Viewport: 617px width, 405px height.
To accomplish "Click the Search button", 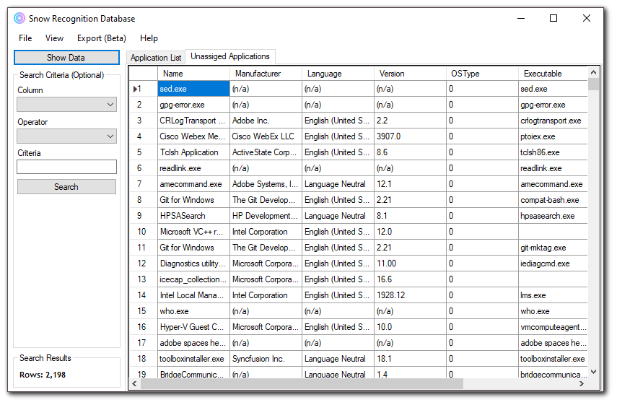I will click(x=66, y=187).
